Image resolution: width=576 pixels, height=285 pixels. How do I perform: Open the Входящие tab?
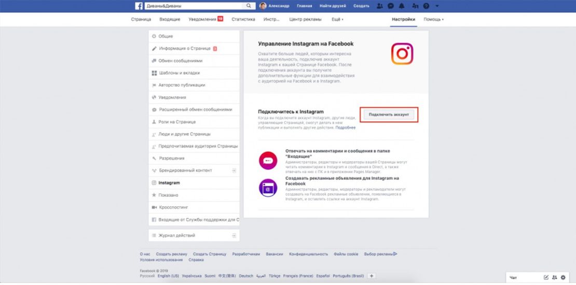point(170,20)
